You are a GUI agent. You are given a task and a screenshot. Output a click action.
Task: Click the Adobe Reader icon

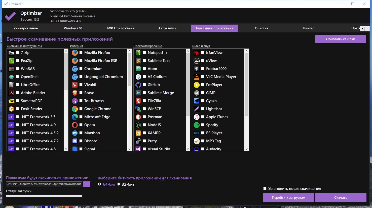[11, 93]
